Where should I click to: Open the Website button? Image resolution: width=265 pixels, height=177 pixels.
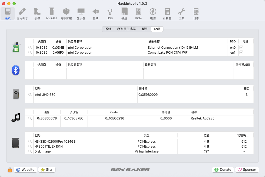coord(25,170)
